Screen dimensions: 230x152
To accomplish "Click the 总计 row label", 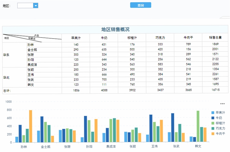I will [x=7, y=91].
